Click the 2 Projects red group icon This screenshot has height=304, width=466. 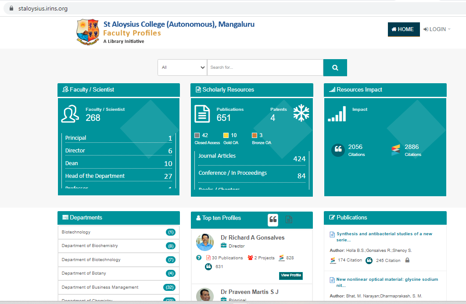(250, 258)
